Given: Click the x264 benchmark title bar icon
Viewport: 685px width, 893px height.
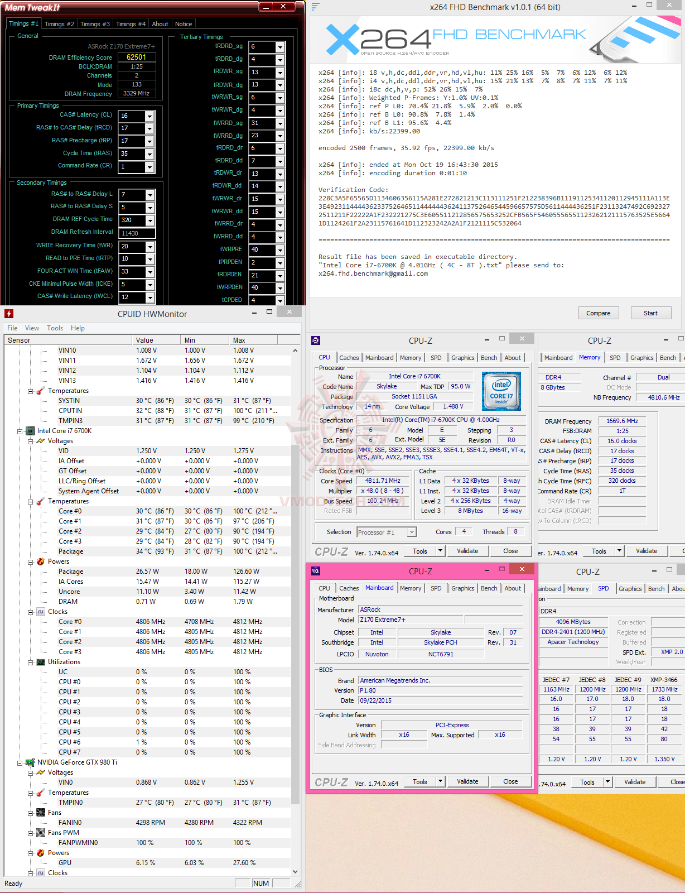Looking at the screenshot, I should point(316,7).
